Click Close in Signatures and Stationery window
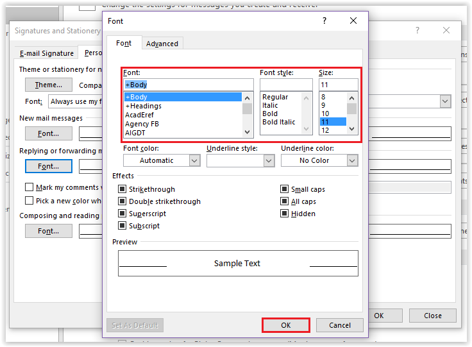 [x=433, y=316]
